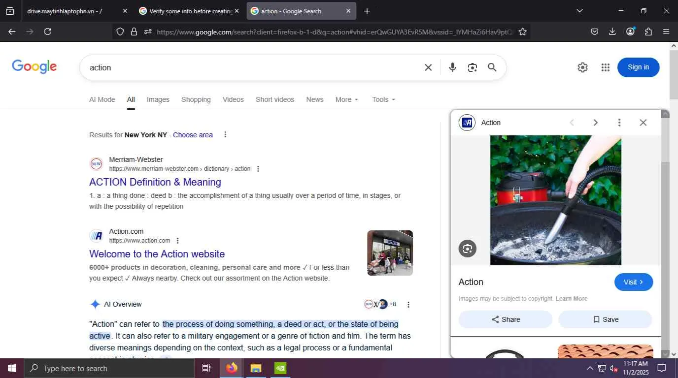Share the Action image
The image size is (678, 378).
point(506,319)
